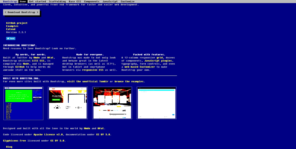
Task: Open the Blog link in the footer
Action: 9,147
